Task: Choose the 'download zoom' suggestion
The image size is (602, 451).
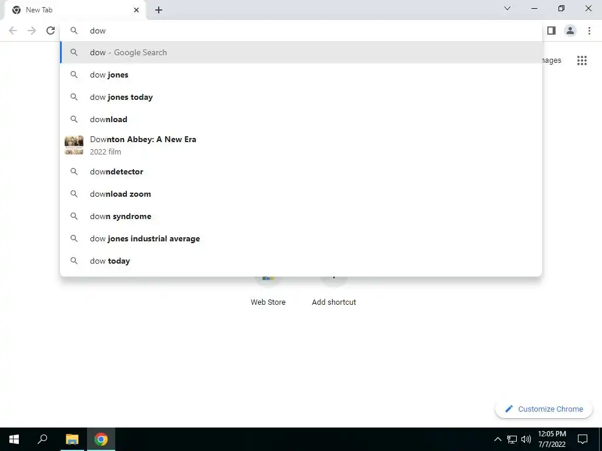Action: pos(301,194)
